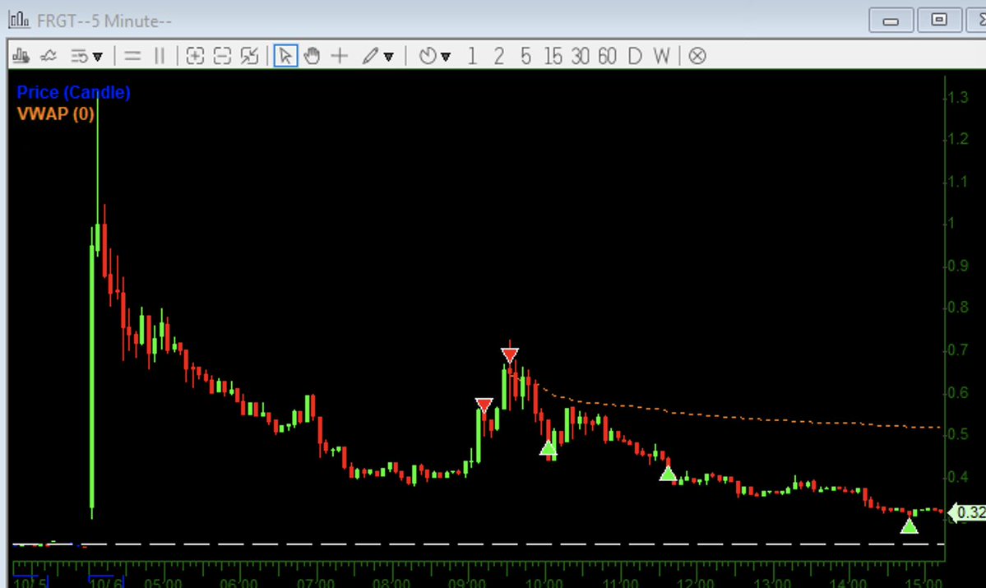Click the Price (Candle) legend label

pos(73,92)
